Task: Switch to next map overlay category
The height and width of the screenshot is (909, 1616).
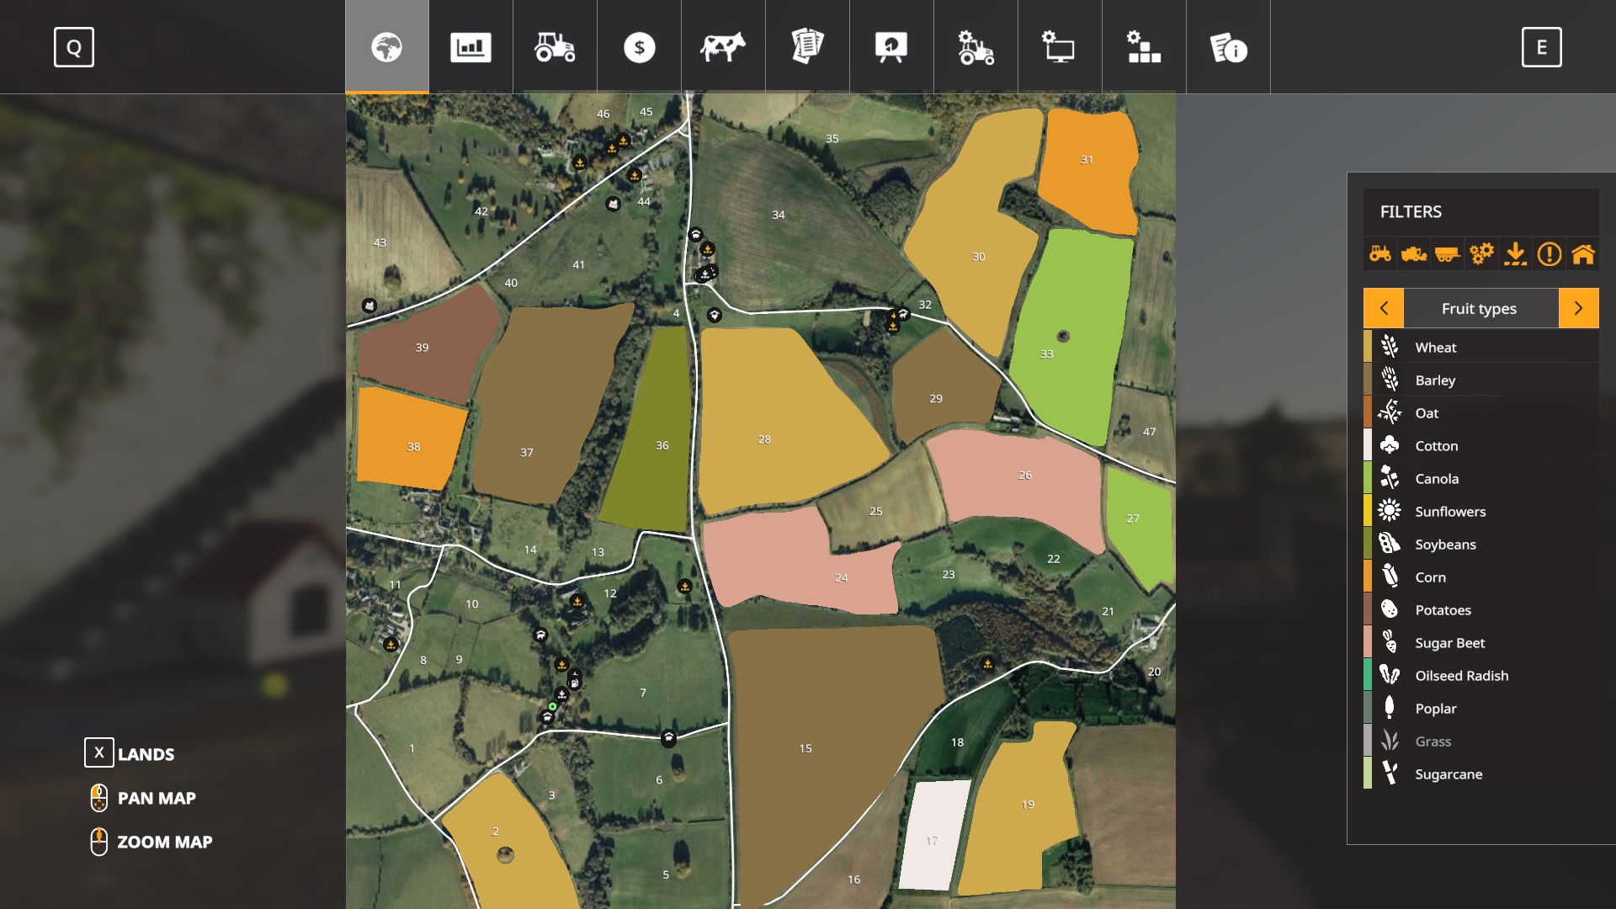Action: pos(1578,308)
